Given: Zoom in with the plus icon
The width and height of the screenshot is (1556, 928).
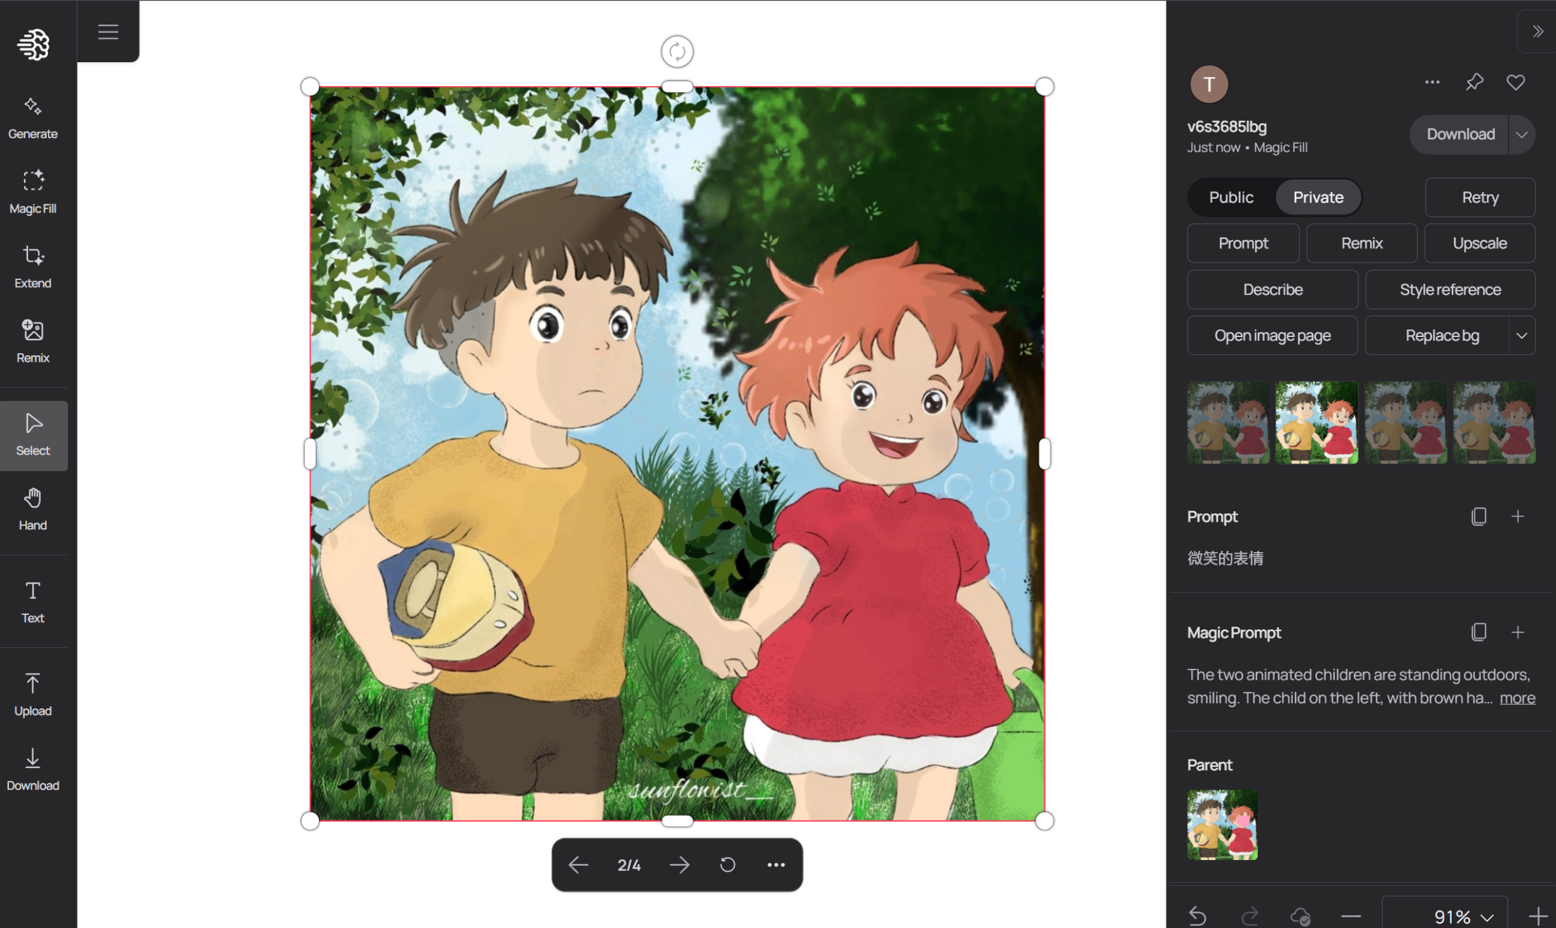Looking at the screenshot, I should tap(1538, 916).
